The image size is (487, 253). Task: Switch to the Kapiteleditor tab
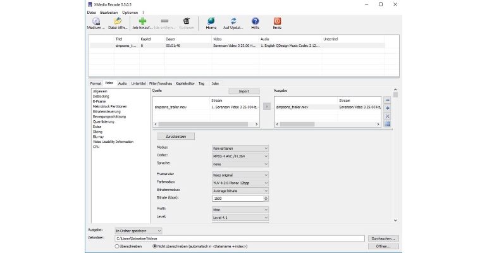[x=185, y=83]
